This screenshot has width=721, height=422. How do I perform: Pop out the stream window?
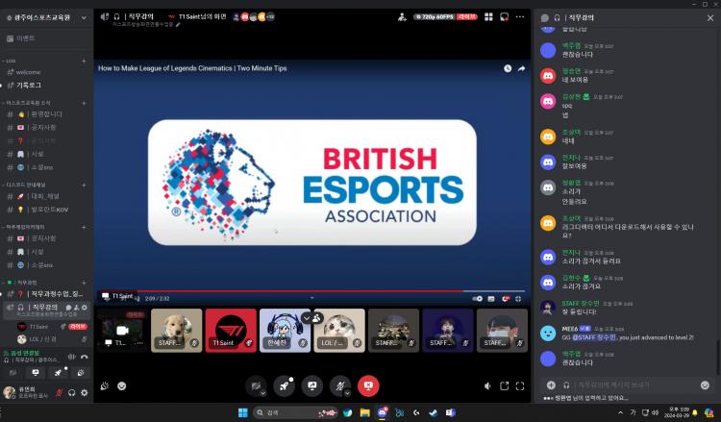(504, 386)
